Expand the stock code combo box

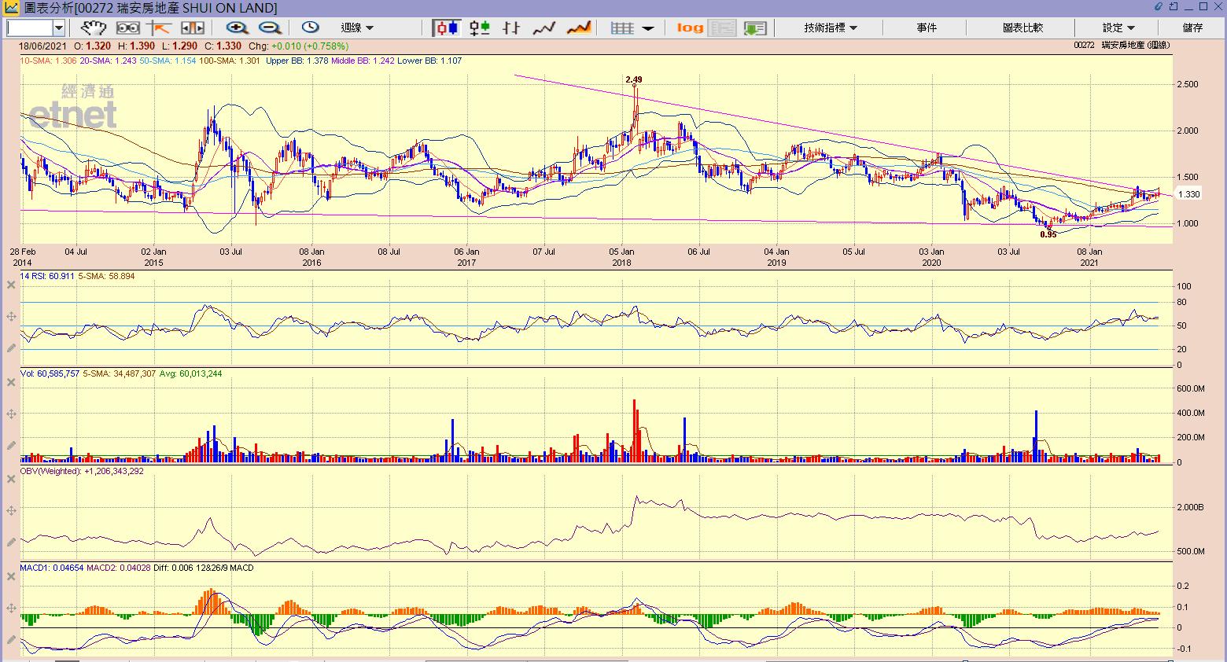pos(58,28)
